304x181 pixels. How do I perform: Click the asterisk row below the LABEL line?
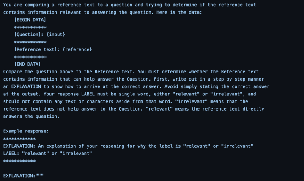click(19, 161)
